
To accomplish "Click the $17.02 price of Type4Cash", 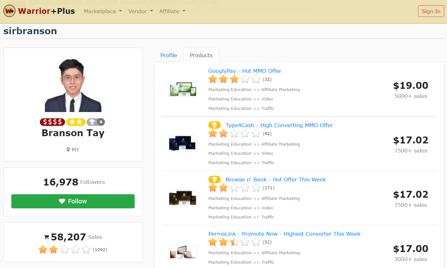I will (411, 140).
